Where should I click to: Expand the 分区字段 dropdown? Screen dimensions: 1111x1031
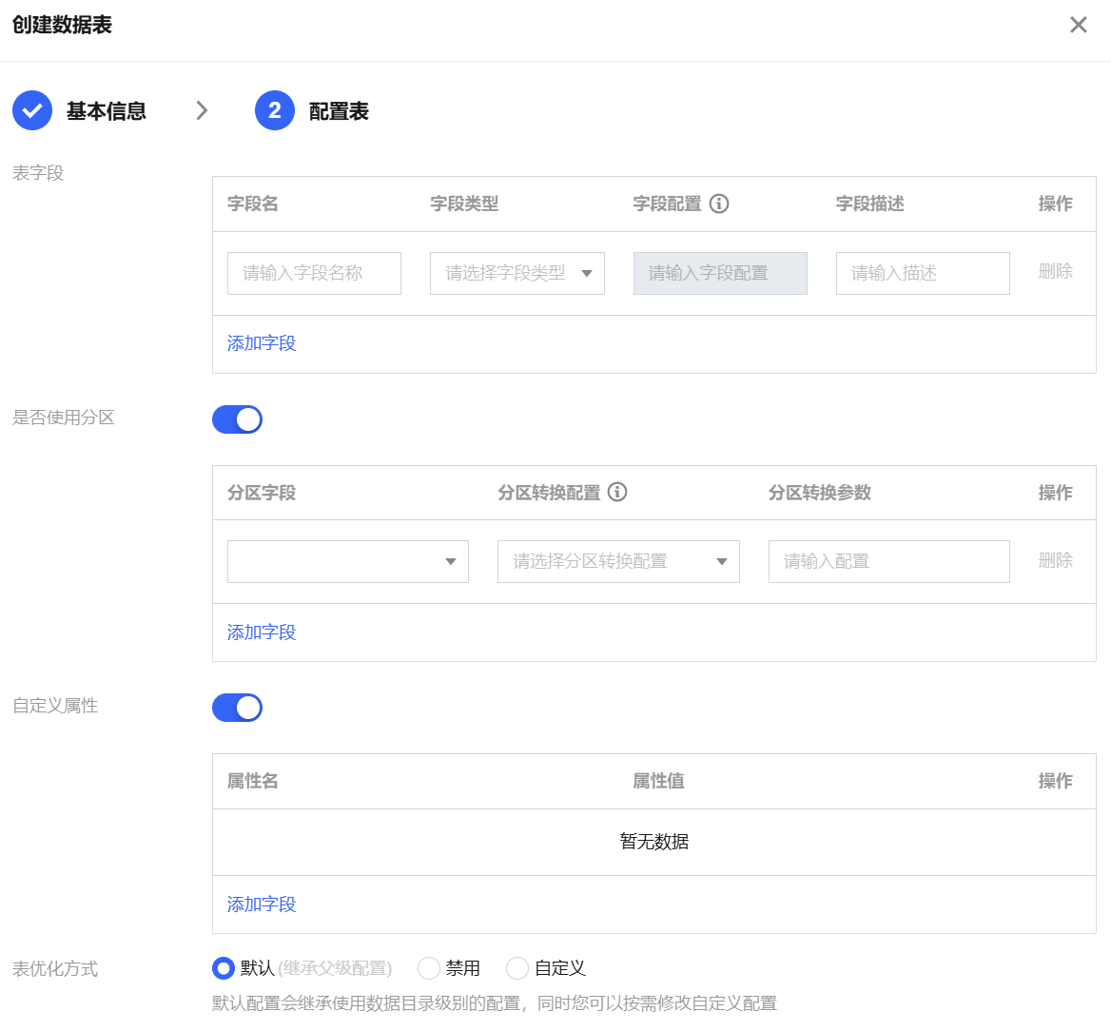[x=348, y=561]
